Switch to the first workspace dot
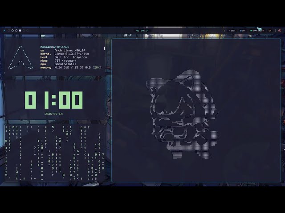Screen dimensions: 285x213 click(x=9, y=31)
